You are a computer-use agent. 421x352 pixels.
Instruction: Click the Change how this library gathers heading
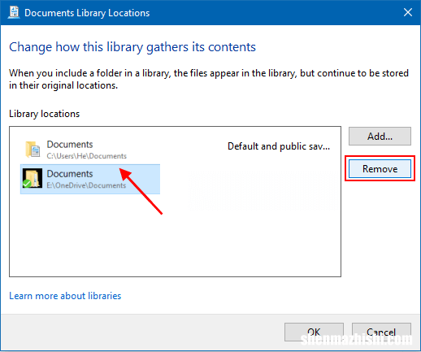(x=132, y=47)
